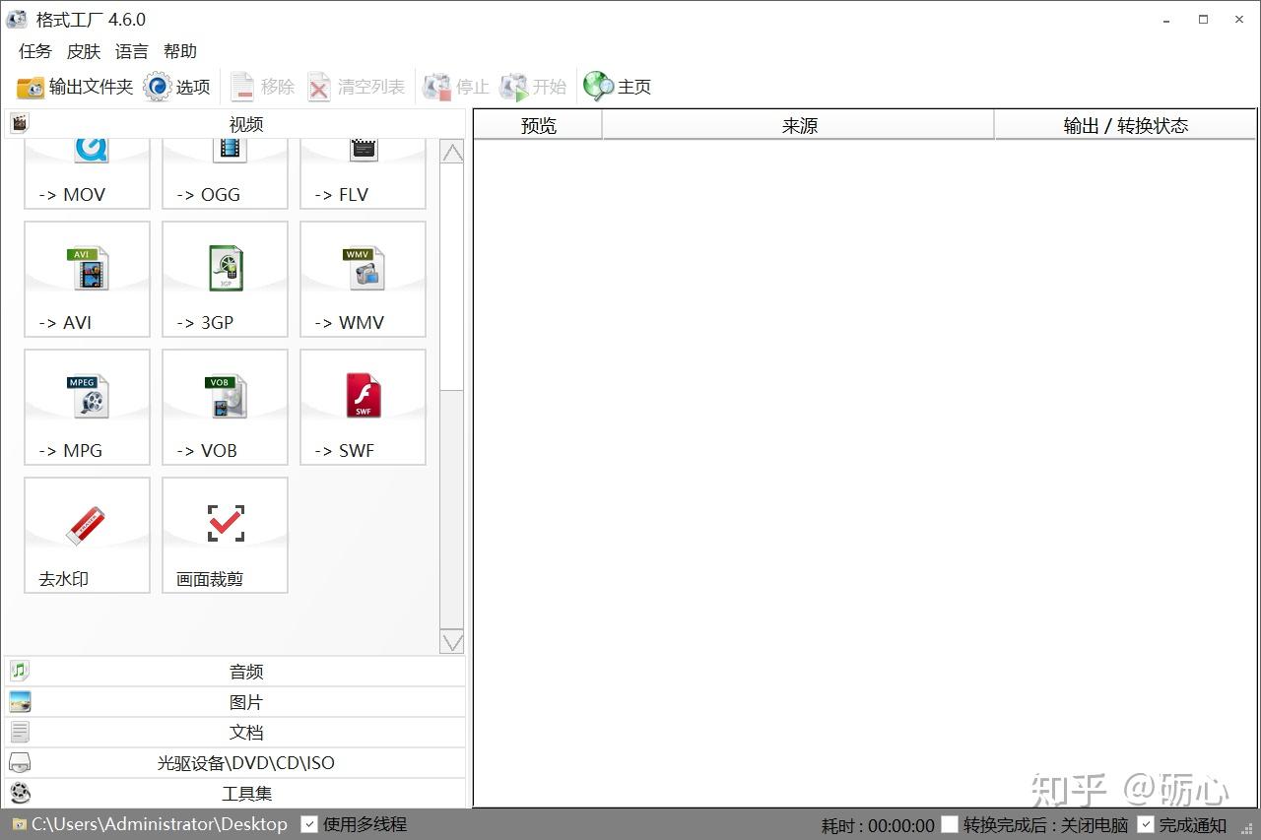Select the -> FLV conversion tile
Screen dimensions: 1261x840
[363, 174]
